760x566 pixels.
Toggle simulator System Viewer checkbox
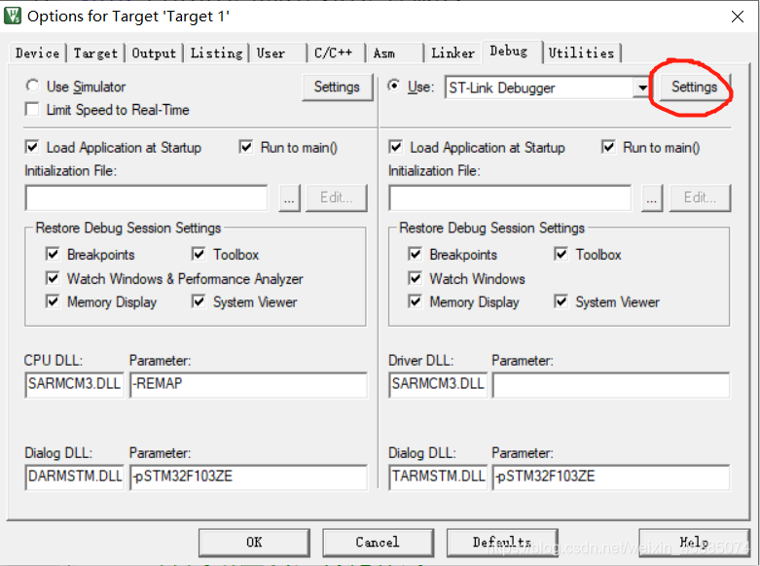pyautogui.click(x=199, y=301)
